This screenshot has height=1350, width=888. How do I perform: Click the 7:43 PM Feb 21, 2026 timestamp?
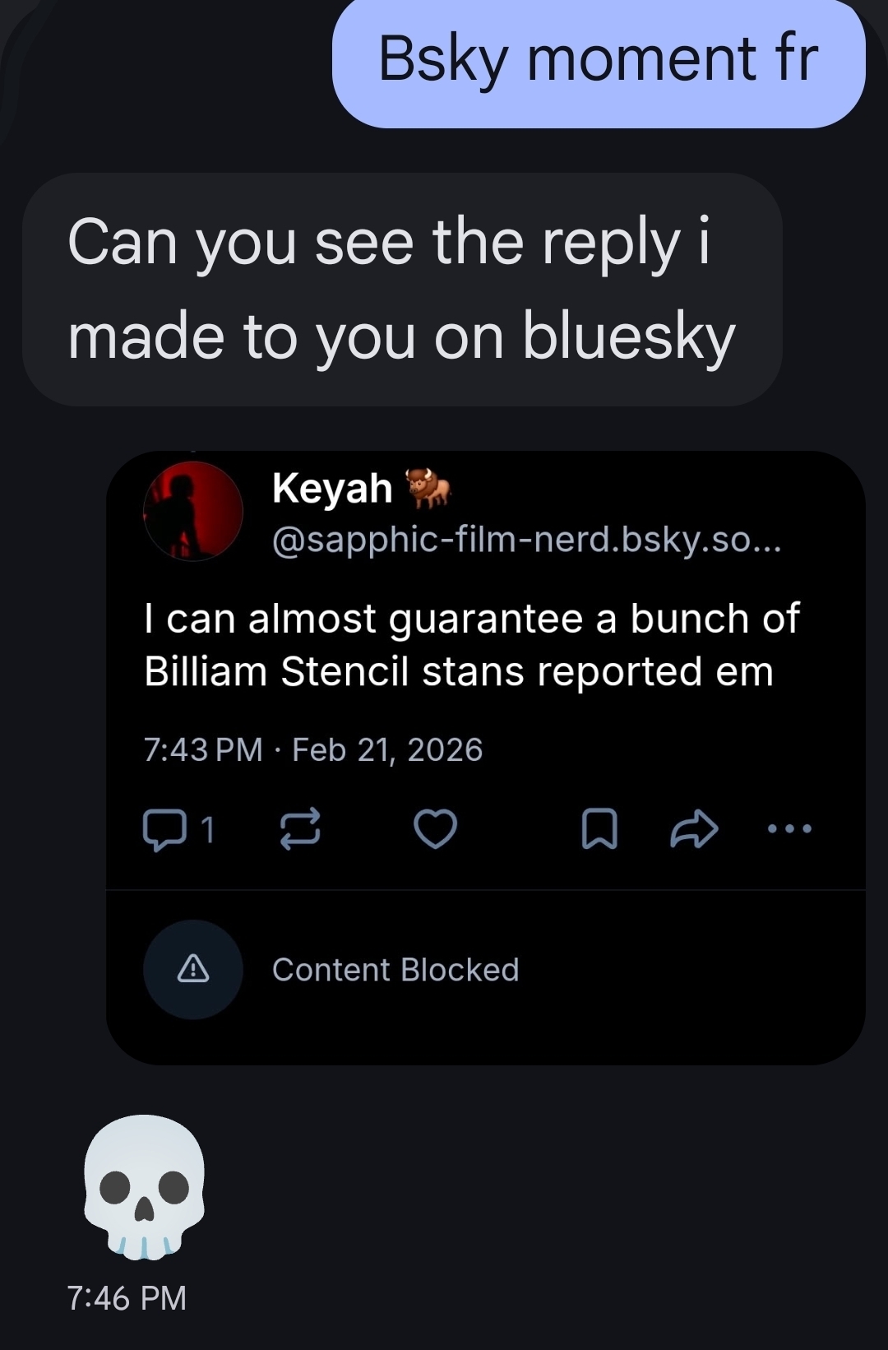pos(312,749)
